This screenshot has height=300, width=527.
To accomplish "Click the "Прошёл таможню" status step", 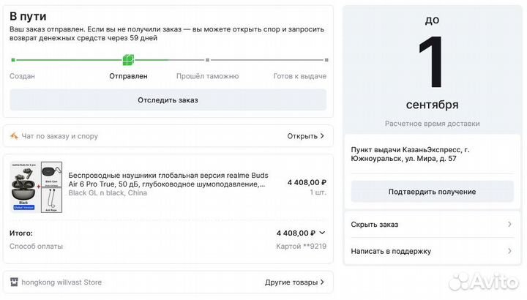I will [207, 75].
